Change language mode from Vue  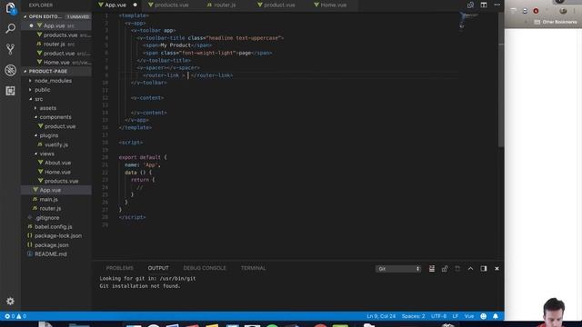(x=469, y=316)
